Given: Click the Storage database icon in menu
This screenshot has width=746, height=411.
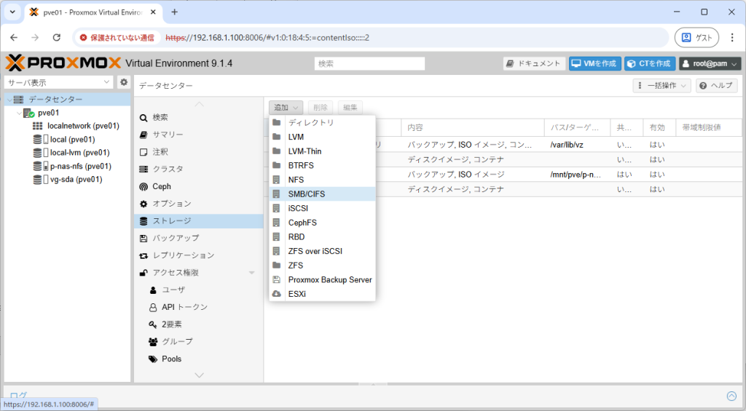Looking at the screenshot, I should pyautogui.click(x=144, y=221).
